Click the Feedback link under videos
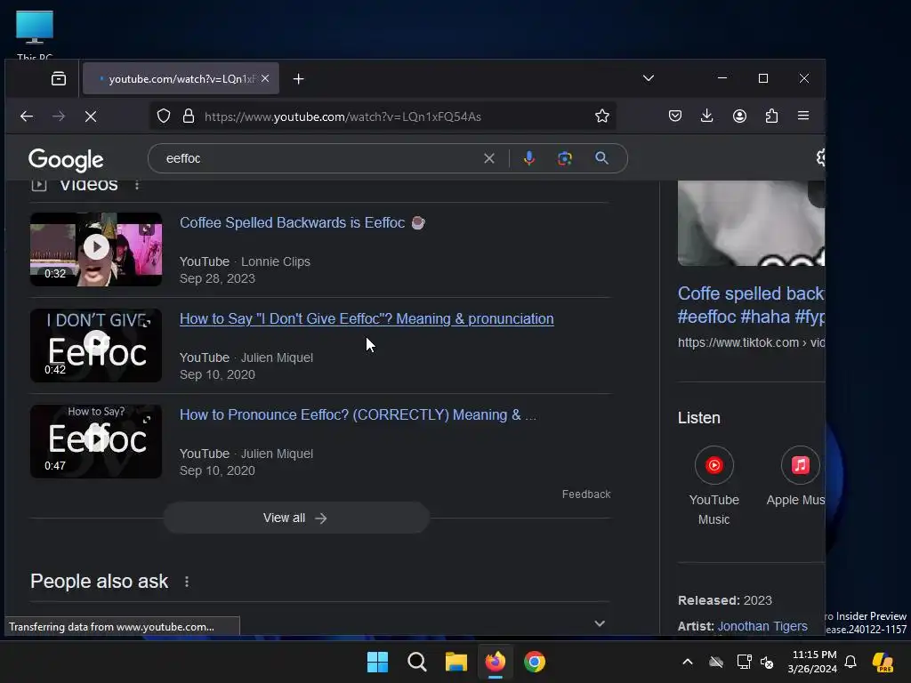Screen dimensions: 911x683 tap(586, 494)
